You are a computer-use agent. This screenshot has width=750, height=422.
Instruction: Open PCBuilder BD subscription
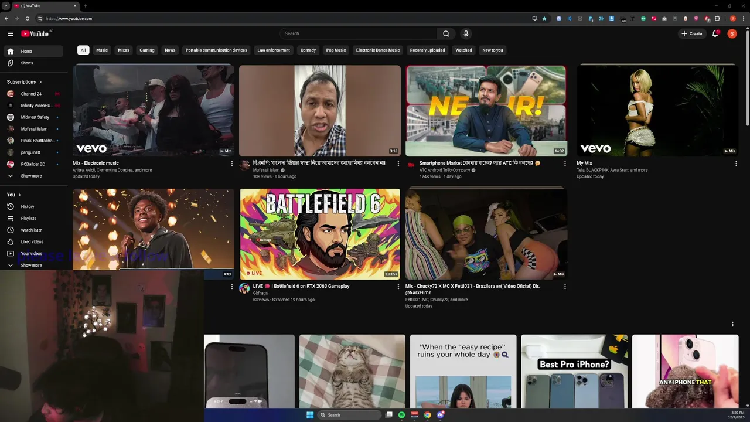pos(33,164)
